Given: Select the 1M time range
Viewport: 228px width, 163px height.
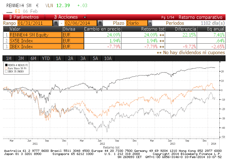Looking at the screenshot, I should (x=9, y=58).
